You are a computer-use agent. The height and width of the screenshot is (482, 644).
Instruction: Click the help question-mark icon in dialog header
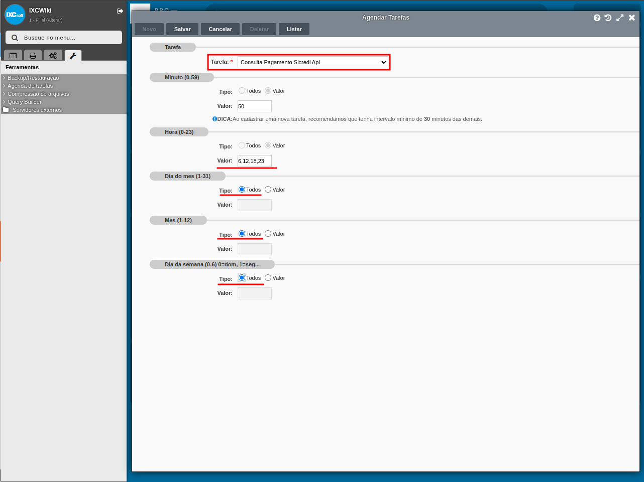(597, 18)
